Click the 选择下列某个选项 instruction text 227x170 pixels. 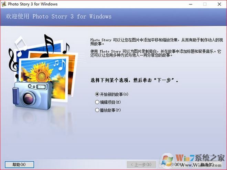point(134,81)
